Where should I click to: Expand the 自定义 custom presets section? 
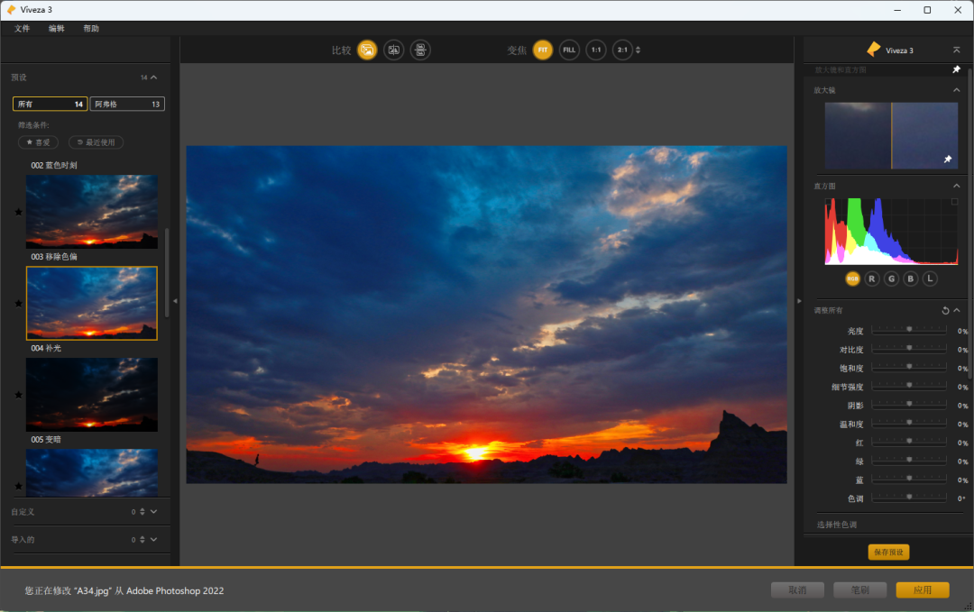point(153,512)
